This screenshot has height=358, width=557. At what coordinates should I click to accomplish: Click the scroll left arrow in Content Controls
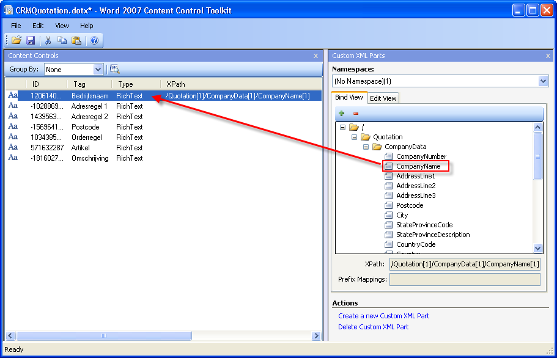10,335
